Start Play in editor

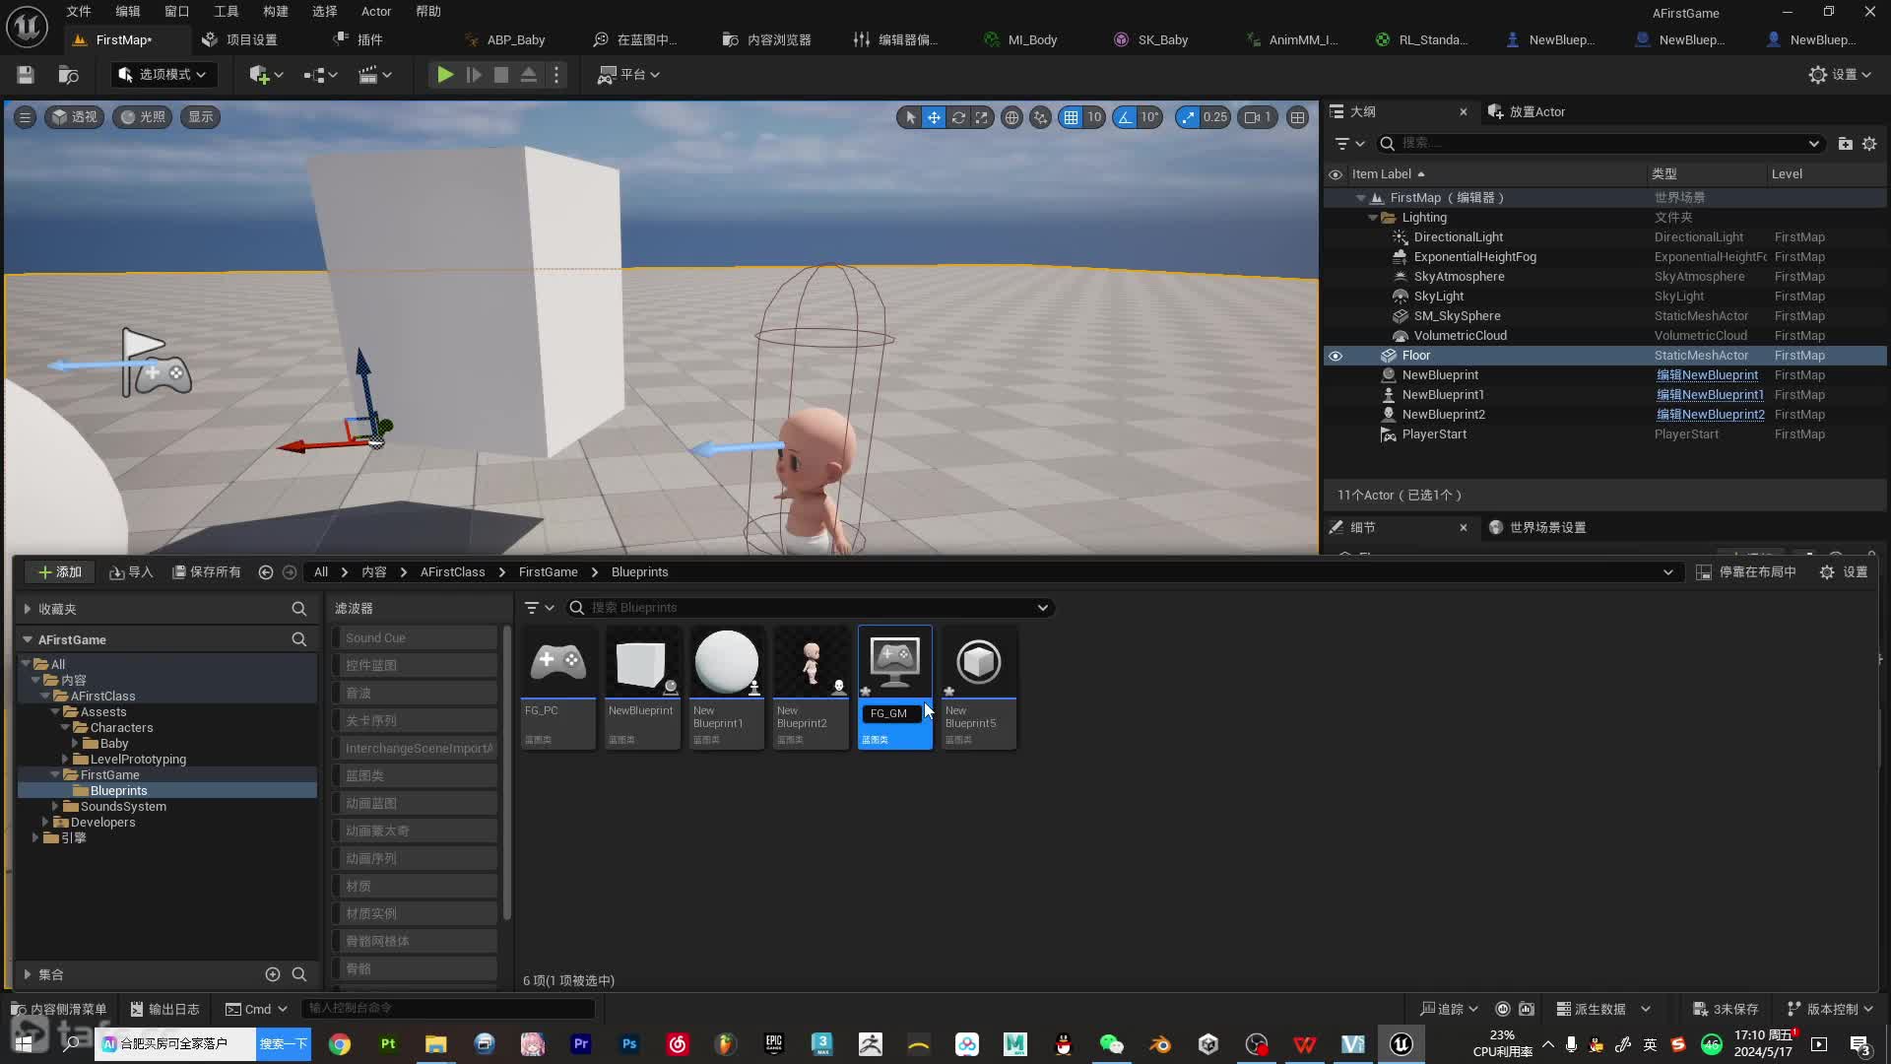445,75
